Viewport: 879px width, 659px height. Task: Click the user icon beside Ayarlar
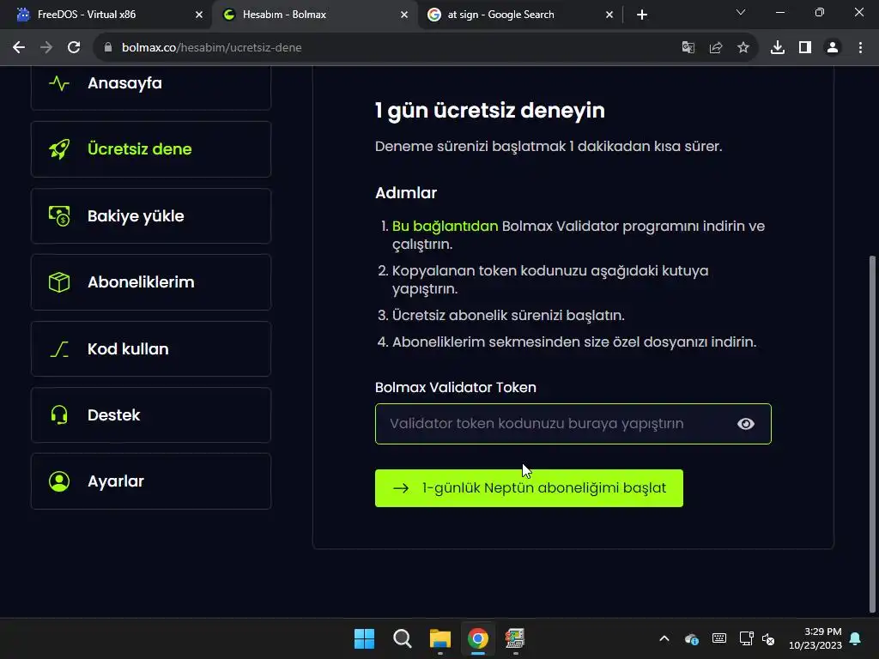click(x=59, y=481)
